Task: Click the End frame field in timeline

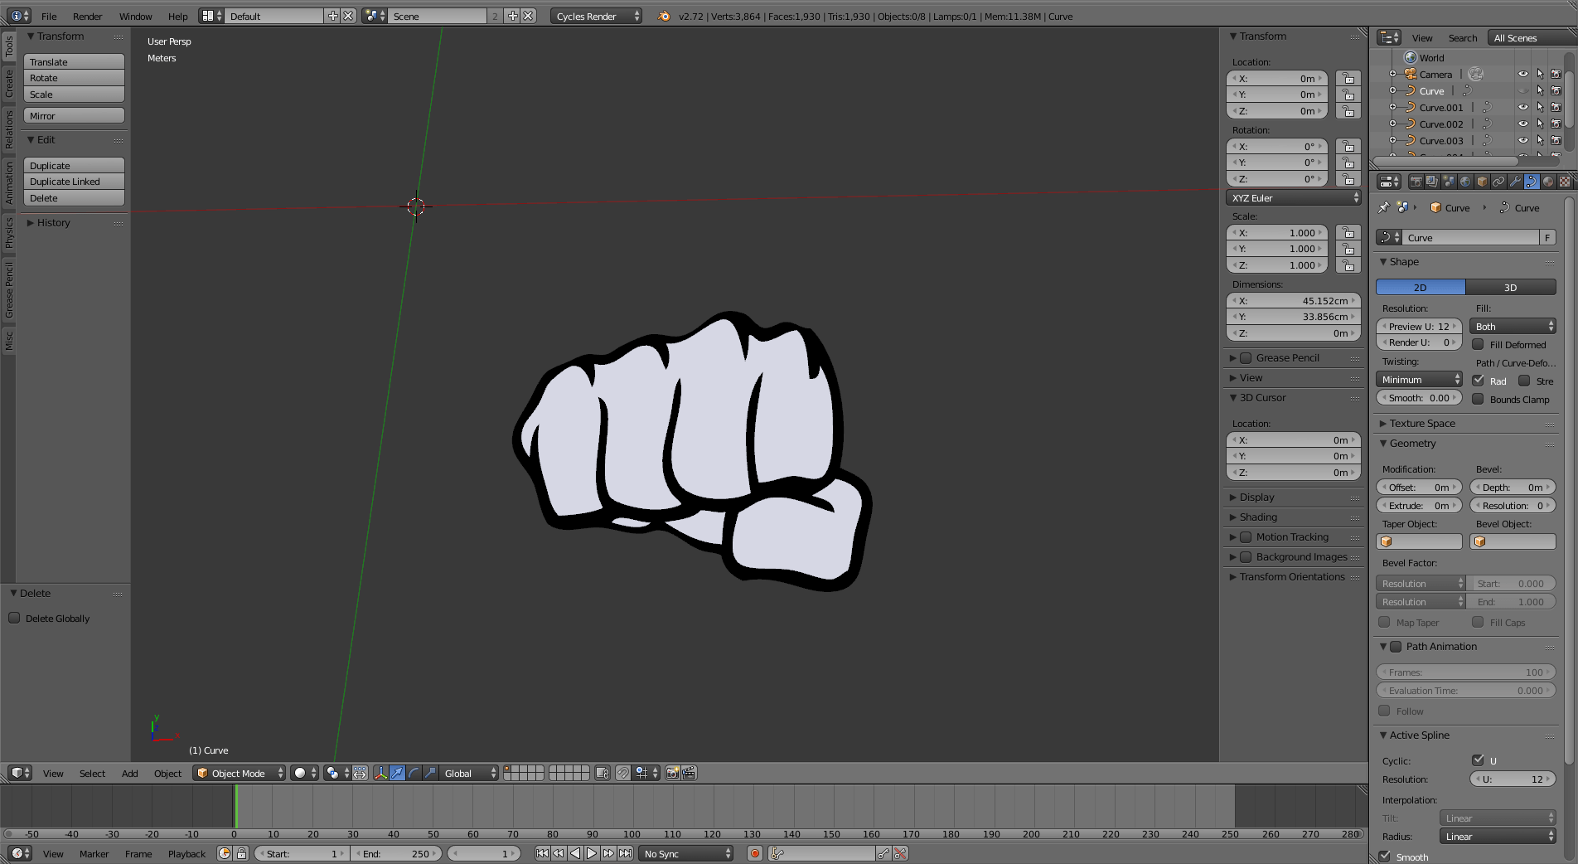Action: (396, 853)
